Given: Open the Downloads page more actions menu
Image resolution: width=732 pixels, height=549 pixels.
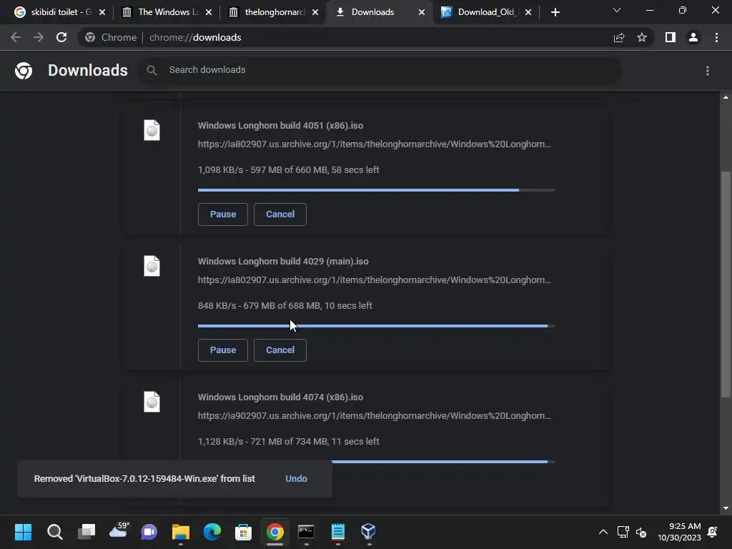Looking at the screenshot, I should click(x=708, y=71).
